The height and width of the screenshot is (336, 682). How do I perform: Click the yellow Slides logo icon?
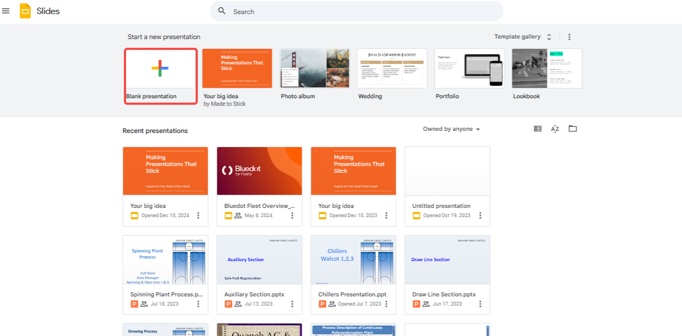[25, 11]
